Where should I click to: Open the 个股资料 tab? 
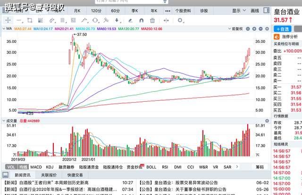tap(183, 11)
